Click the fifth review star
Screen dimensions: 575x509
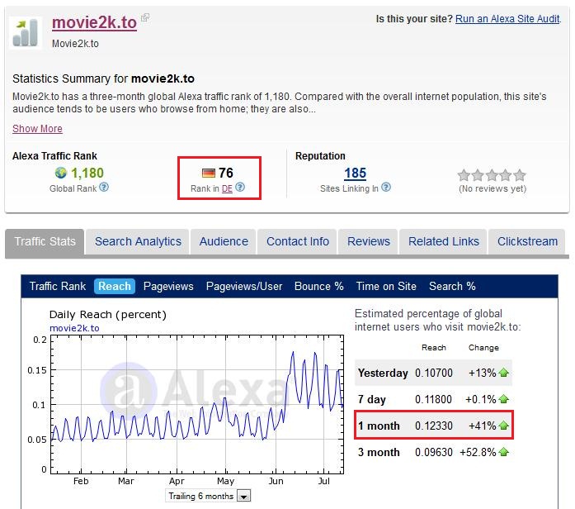point(520,175)
